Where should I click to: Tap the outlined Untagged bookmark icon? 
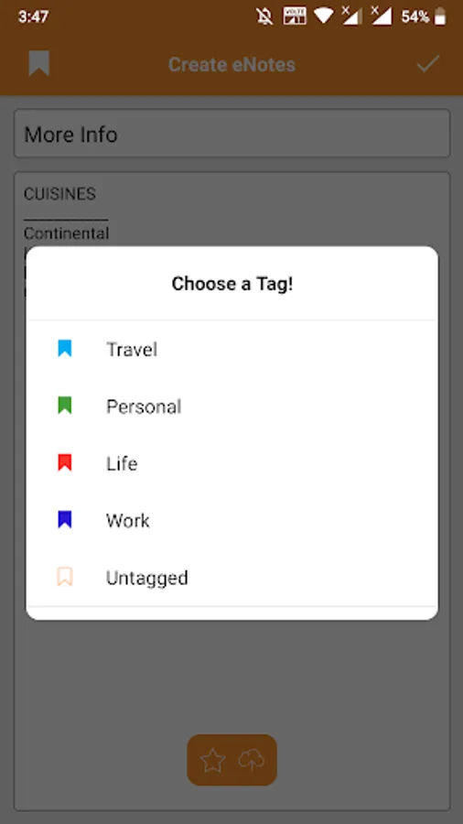point(65,577)
